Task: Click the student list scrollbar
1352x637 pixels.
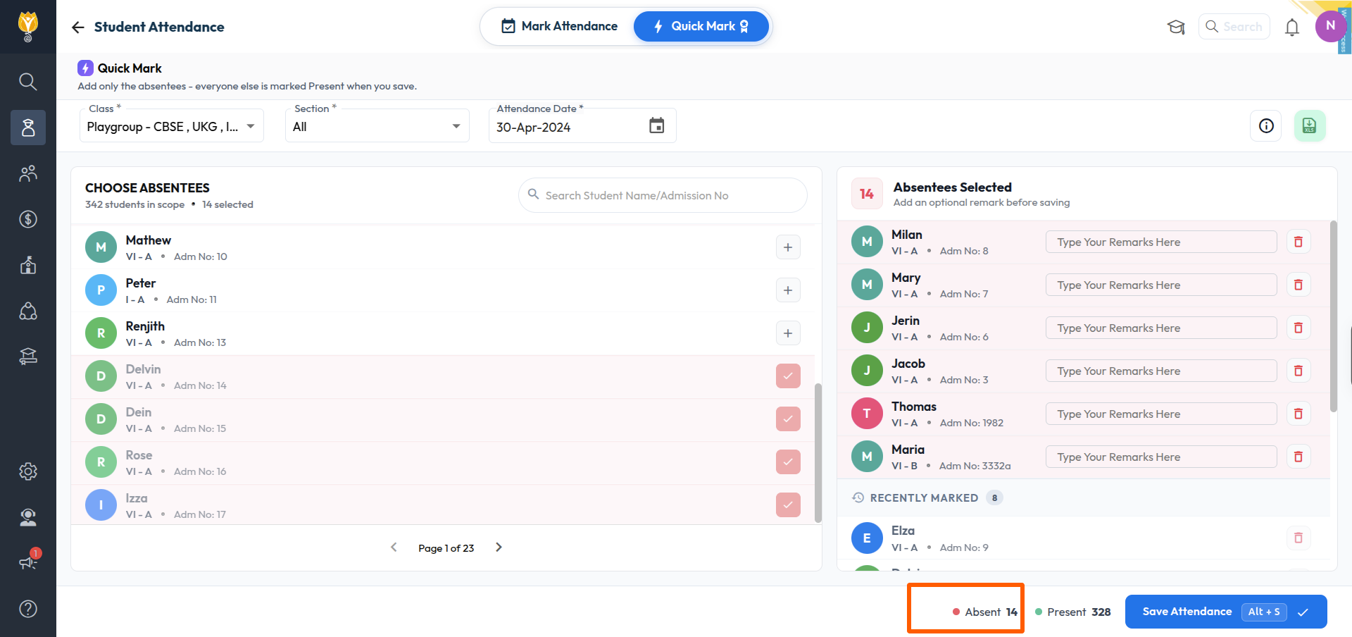Action: (818, 452)
